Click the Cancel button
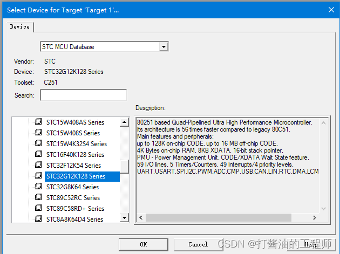Image resolution: width=340 pixels, height=254 pixels. point(198,244)
